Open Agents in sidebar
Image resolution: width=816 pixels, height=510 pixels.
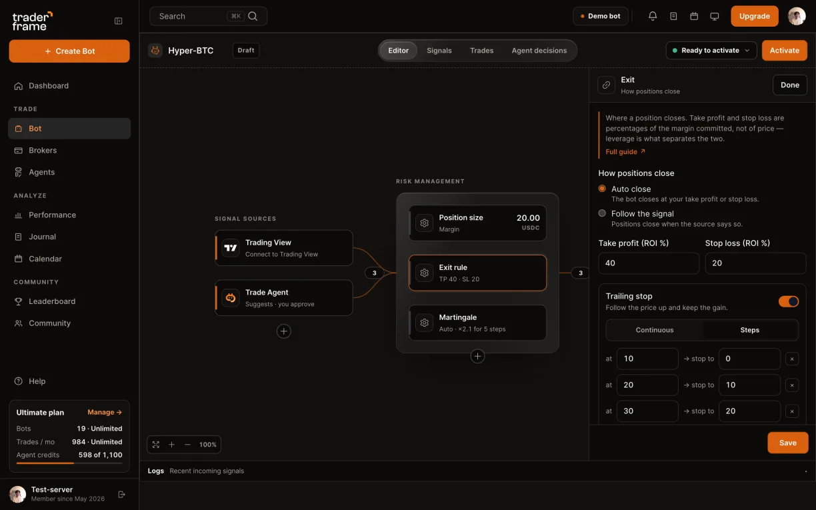coord(69,172)
